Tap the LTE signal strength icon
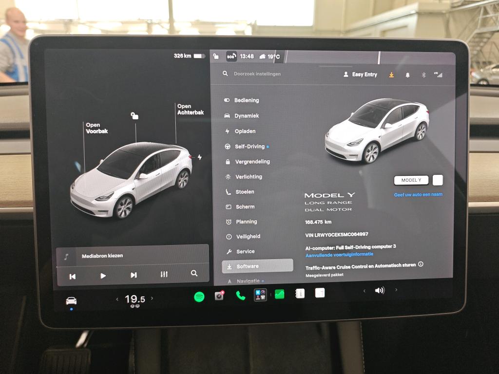499x374 pixels. point(438,75)
